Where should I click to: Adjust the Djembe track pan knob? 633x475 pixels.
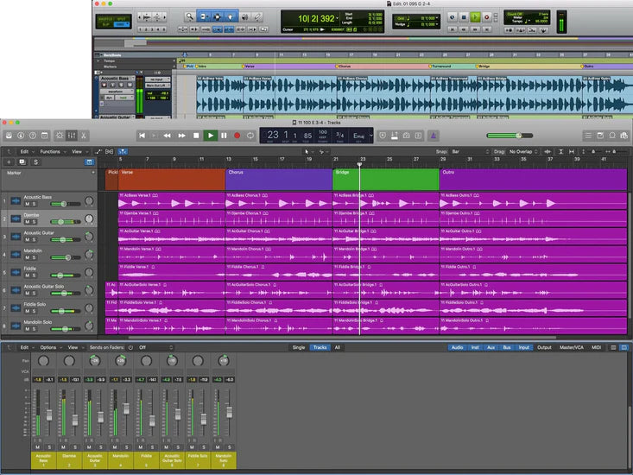point(89,218)
